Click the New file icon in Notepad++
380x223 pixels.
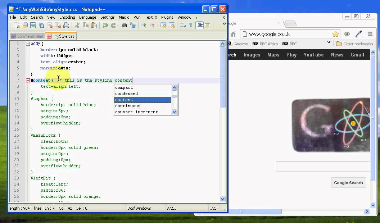17,26
